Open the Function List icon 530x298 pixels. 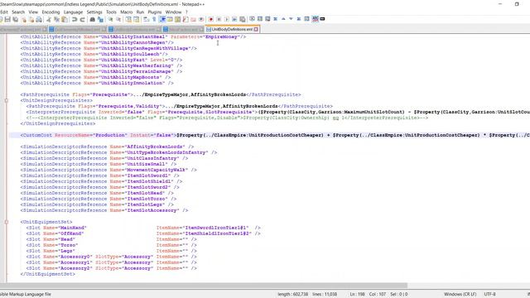[x=185, y=19]
